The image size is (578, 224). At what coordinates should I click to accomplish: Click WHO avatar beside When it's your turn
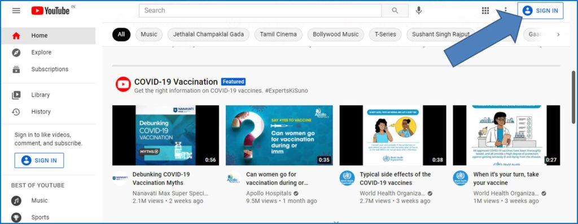coord(461,178)
